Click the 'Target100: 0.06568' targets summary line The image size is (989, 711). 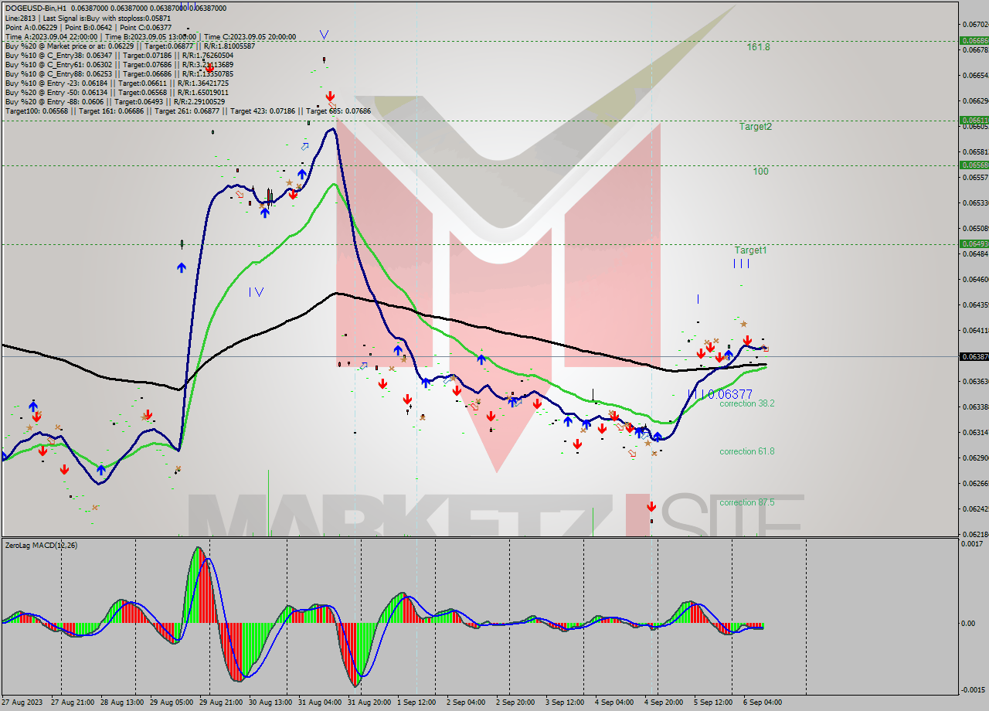(x=188, y=111)
